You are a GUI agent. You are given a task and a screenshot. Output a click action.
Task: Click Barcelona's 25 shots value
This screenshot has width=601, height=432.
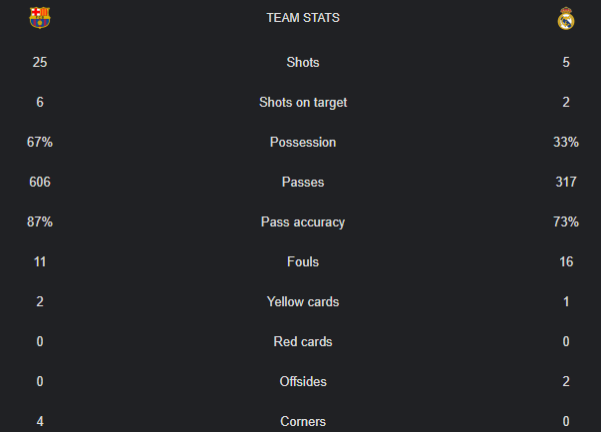click(40, 62)
